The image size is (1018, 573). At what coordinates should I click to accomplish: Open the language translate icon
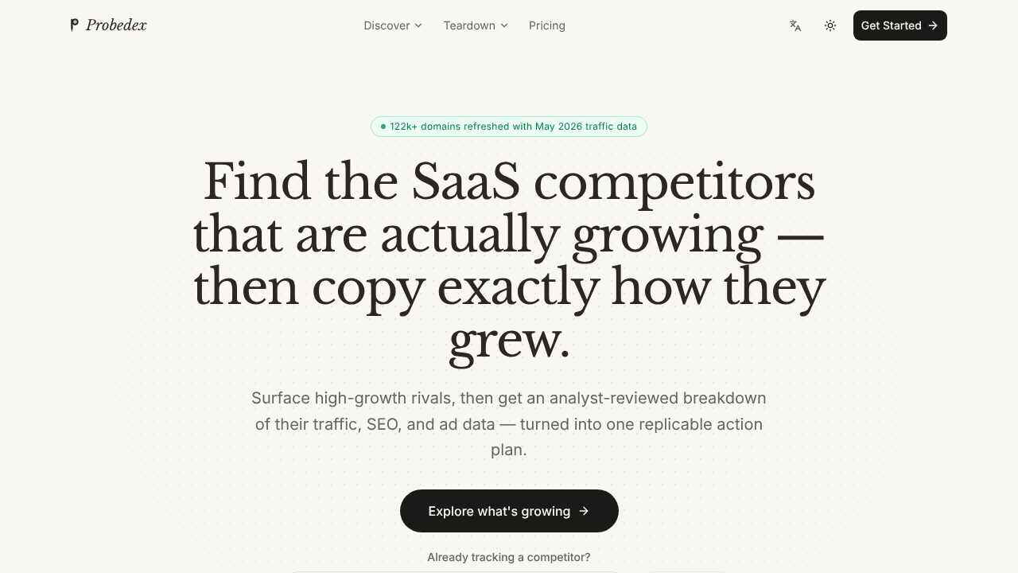(795, 25)
